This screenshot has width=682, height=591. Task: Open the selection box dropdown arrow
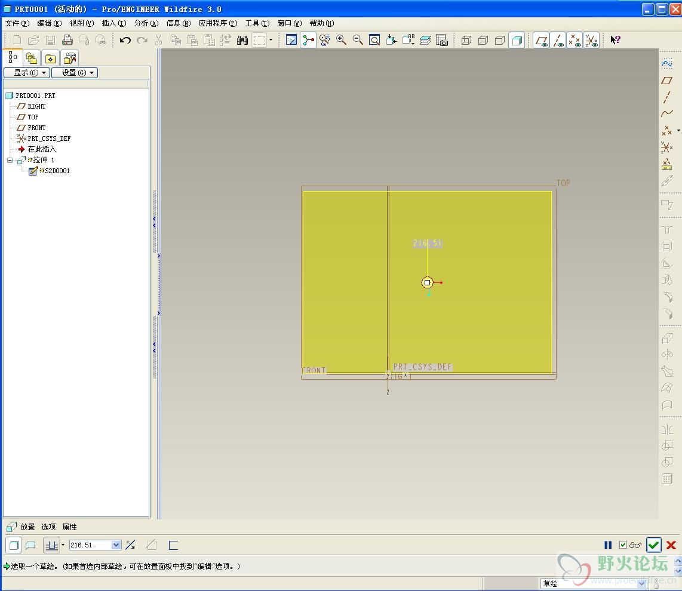click(x=271, y=40)
